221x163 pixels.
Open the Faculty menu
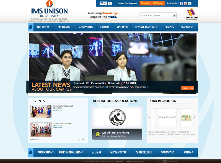click(x=105, y=27)
